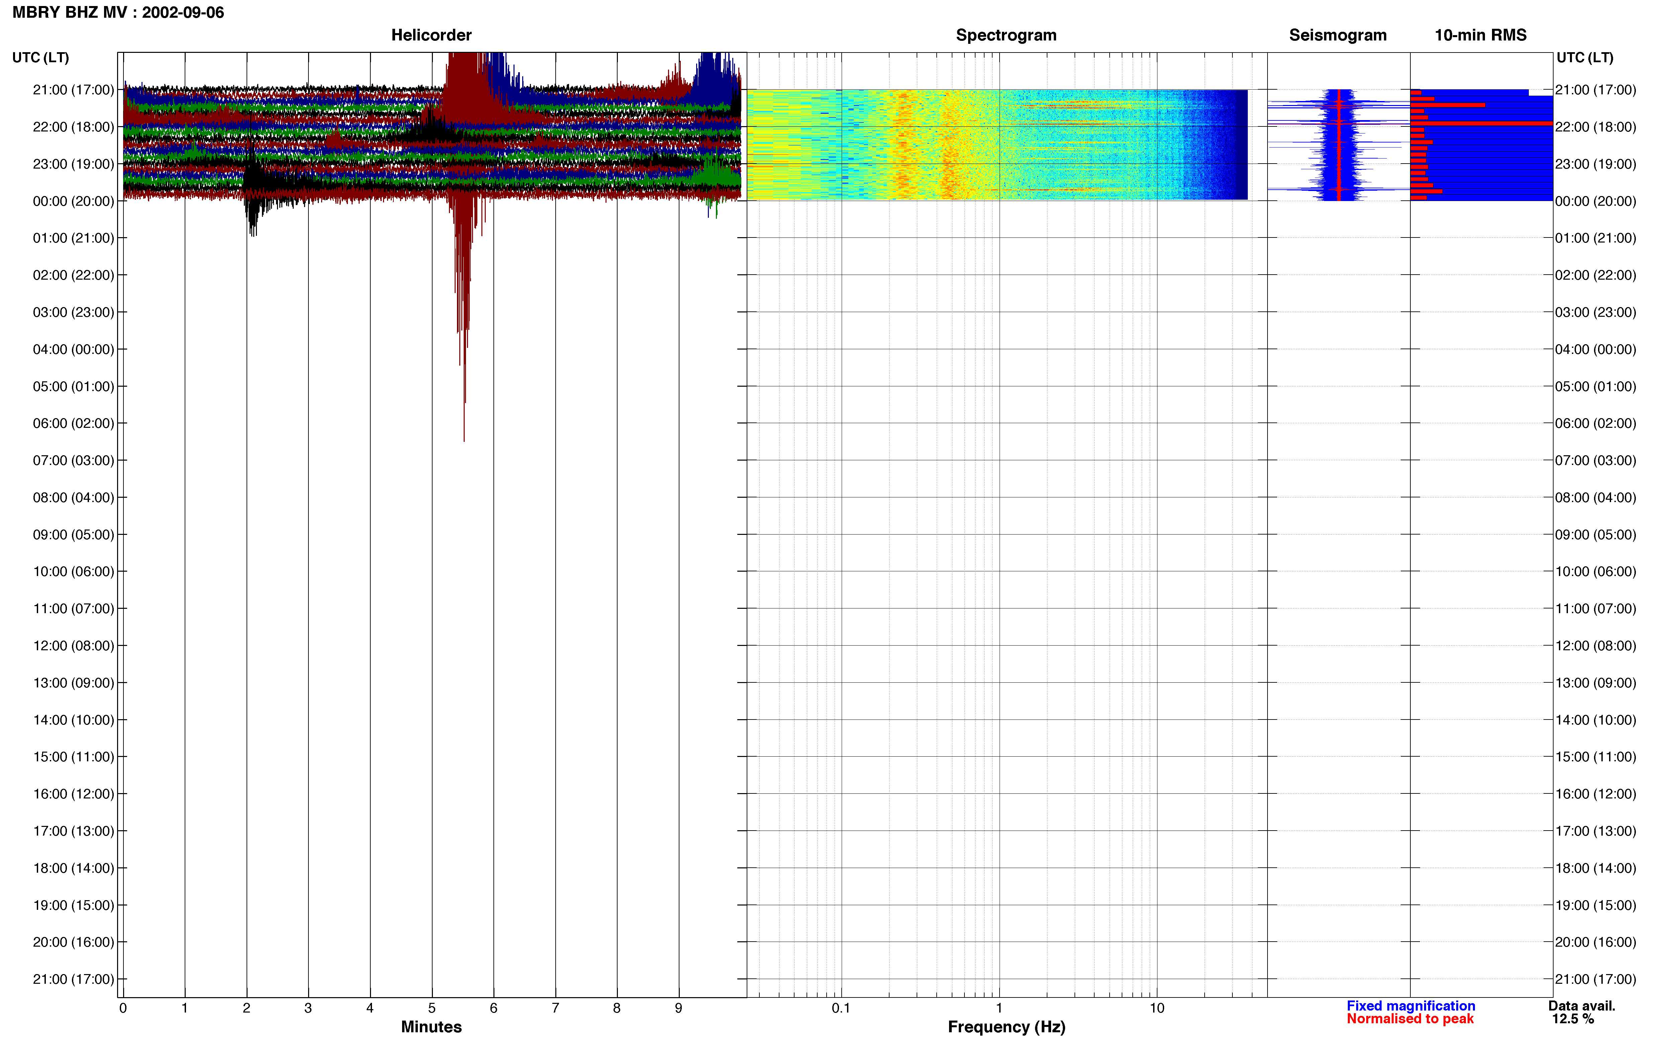Click the 'Seismogram' panel heading

pyautogui.click(x=1337, y=35)
